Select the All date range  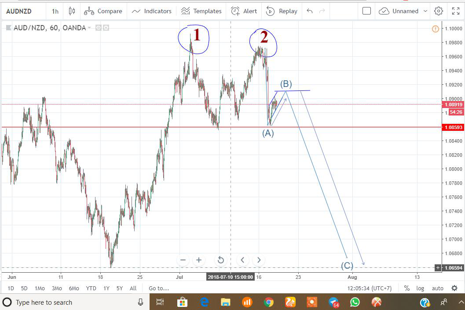click(133, 288)
